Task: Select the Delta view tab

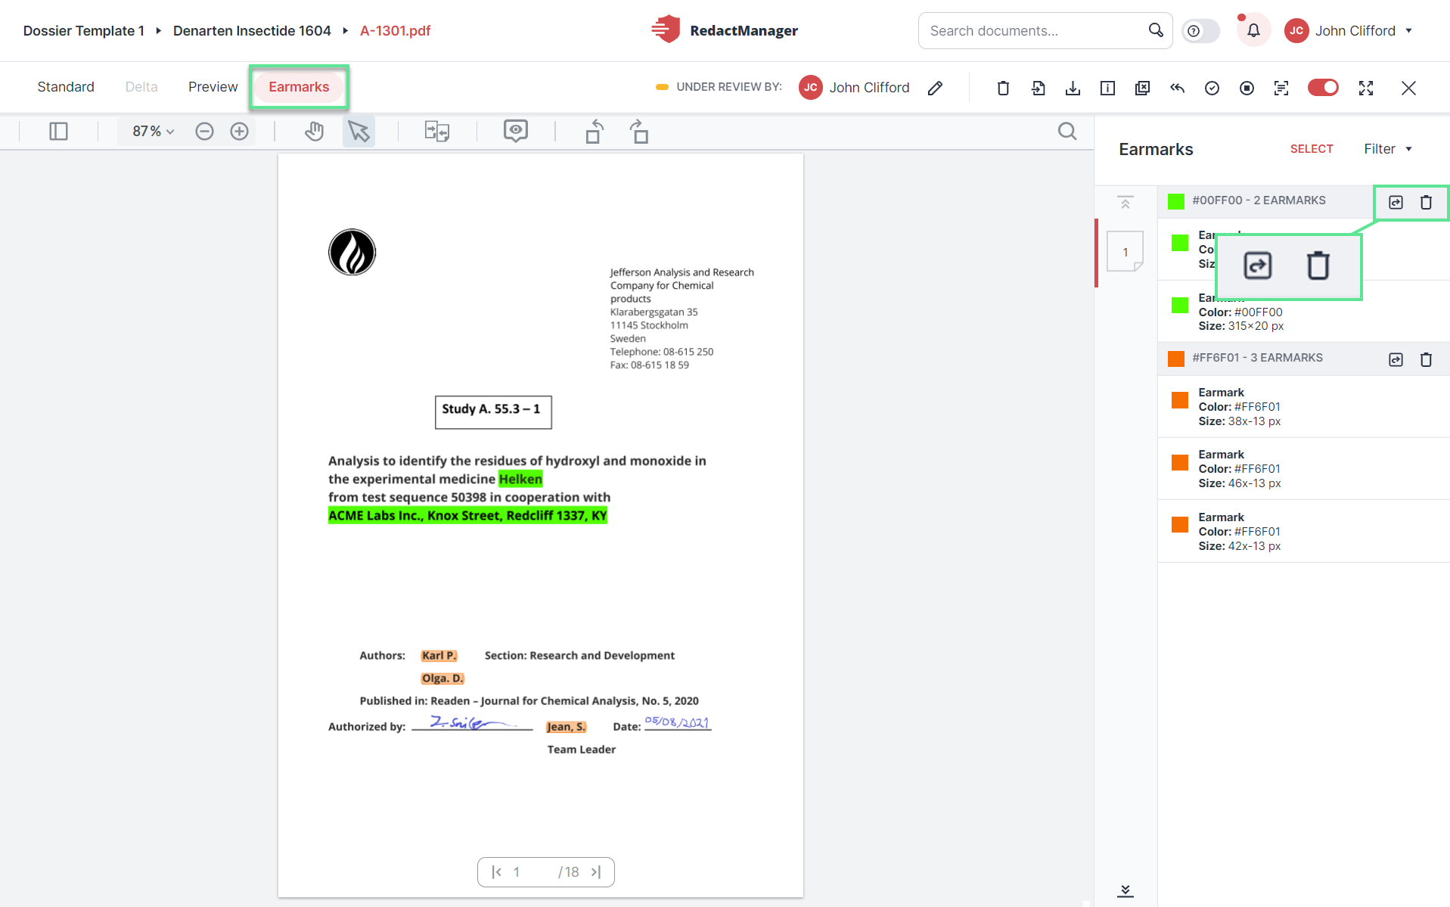Action: 141,87
